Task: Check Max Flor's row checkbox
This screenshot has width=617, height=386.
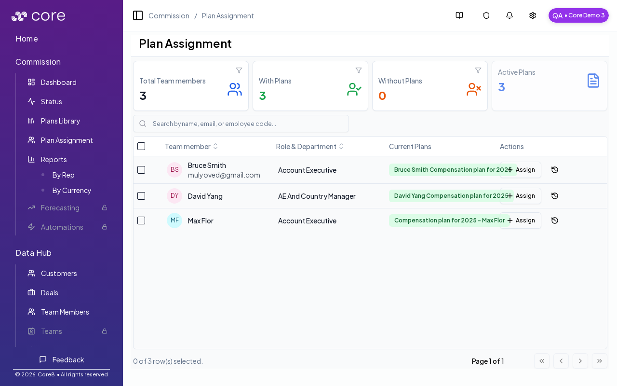Action: coord(141,221)
